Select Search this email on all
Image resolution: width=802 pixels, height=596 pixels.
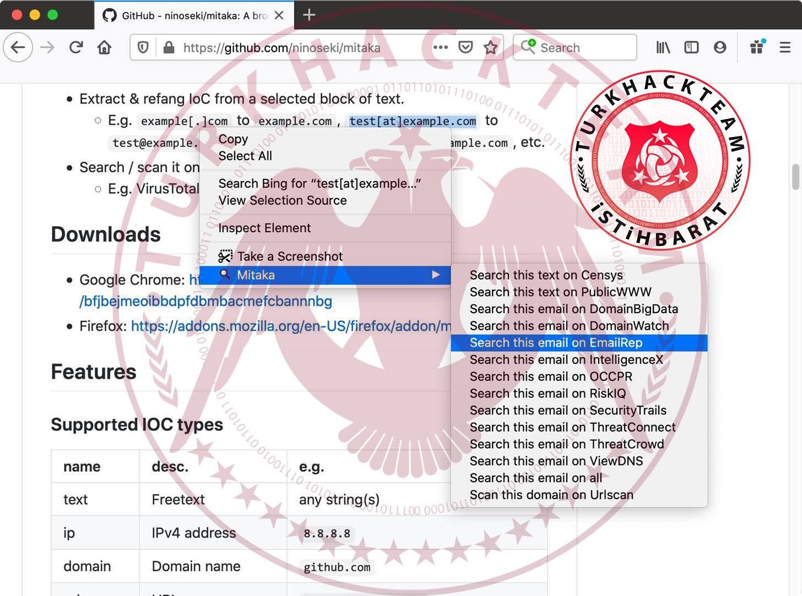point(579,478)
